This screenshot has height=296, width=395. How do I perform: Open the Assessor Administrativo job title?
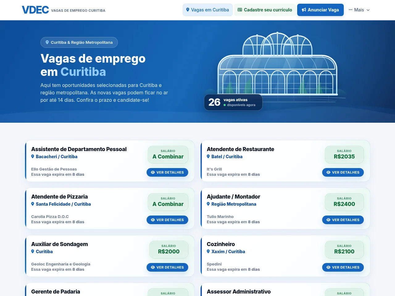click(x=239, y=292)
